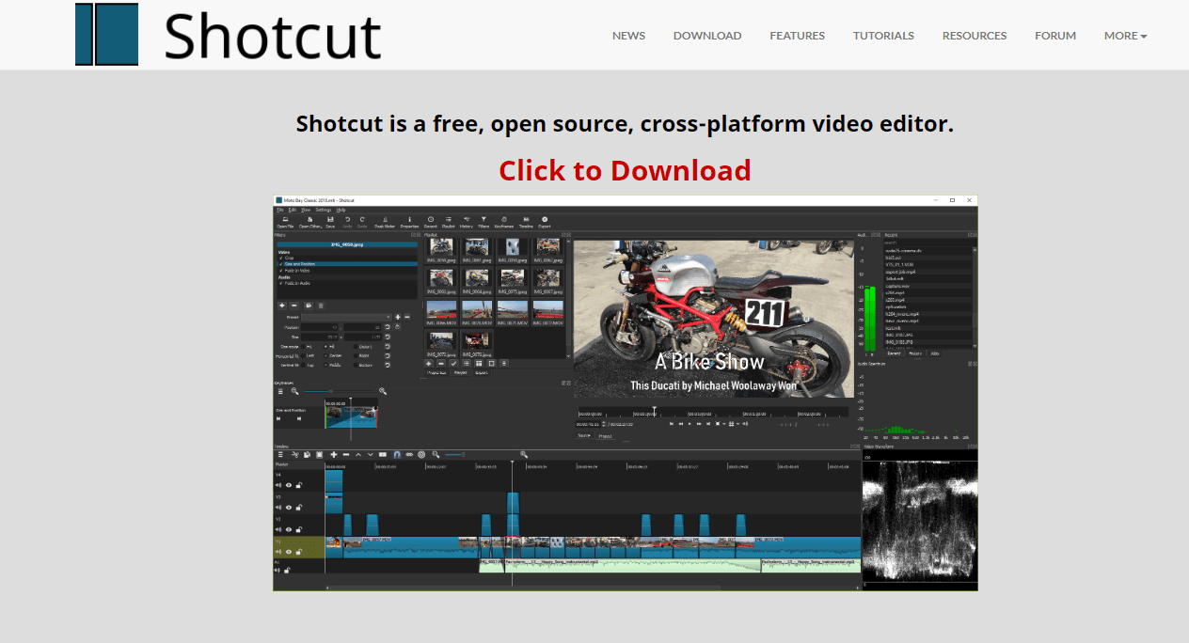Open the Settings menu in Shotcut
This screenshot has width=1189, height=643.
click(324, 210)
